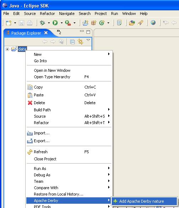Select Open Type Hierarchy
Viewport: 179px width, 208px height.
[69, 77]
